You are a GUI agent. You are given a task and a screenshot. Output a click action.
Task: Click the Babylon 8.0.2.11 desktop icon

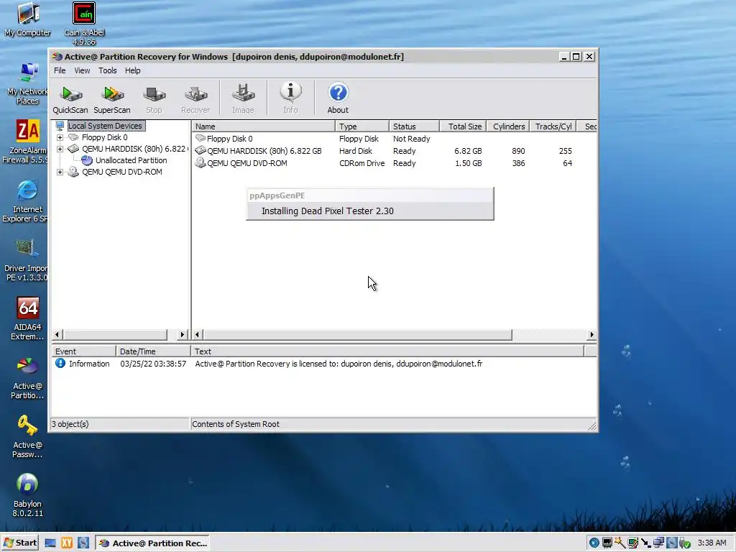click(27, 496)
